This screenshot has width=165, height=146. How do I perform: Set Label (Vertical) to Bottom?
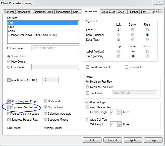147,52
